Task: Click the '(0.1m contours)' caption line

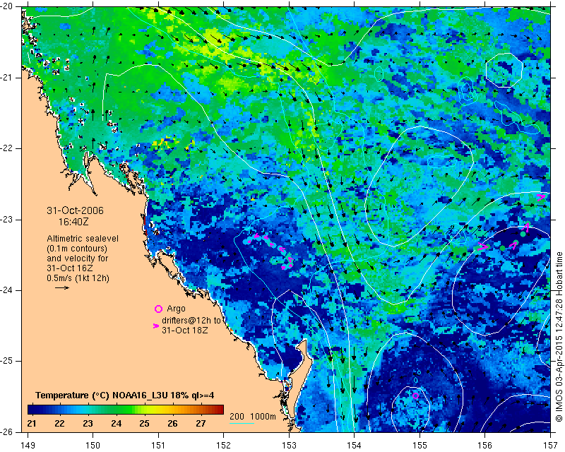Action: (x=77, y=249)
